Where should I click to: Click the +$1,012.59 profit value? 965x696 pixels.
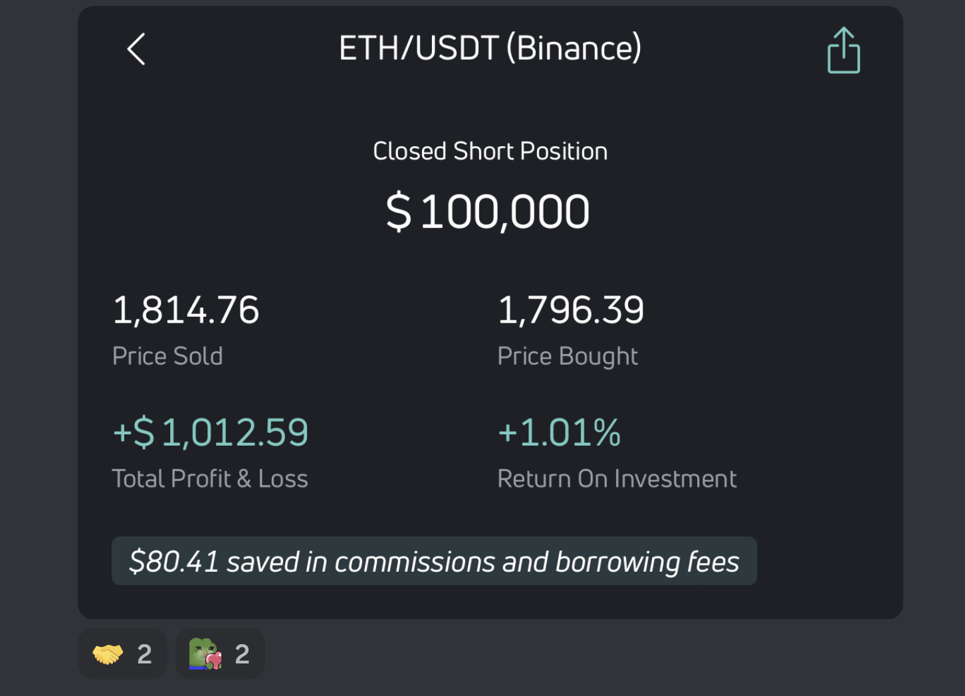point(211,432)
